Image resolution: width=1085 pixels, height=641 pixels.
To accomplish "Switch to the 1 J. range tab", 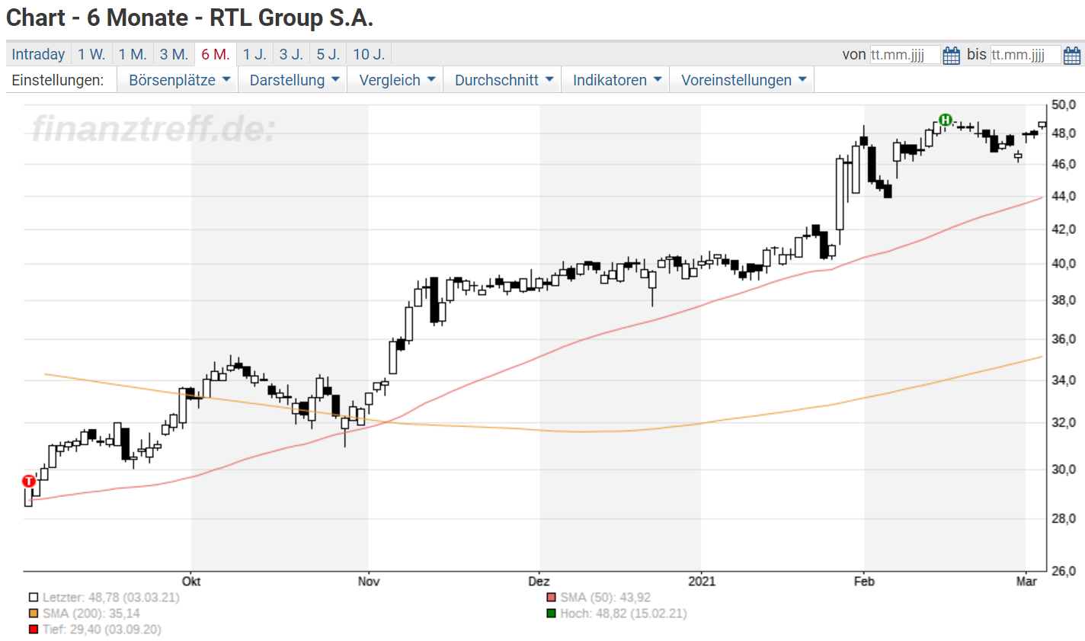I will (254, 54).
